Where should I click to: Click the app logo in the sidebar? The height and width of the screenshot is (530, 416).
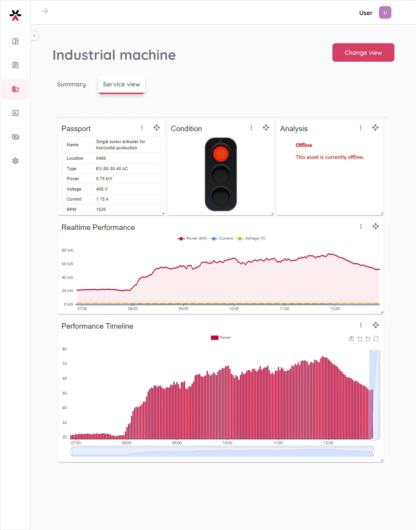[15, 15]
